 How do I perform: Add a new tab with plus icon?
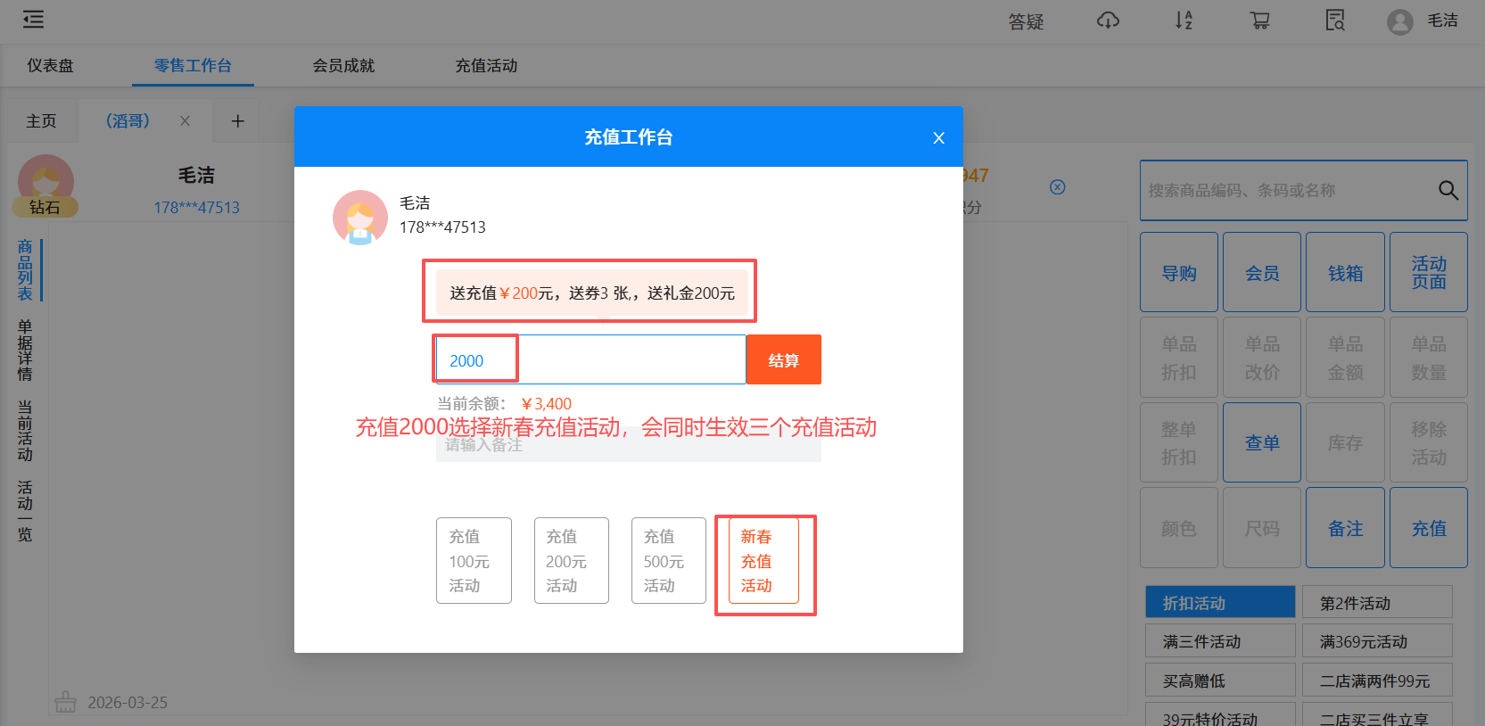coord(237,120)
